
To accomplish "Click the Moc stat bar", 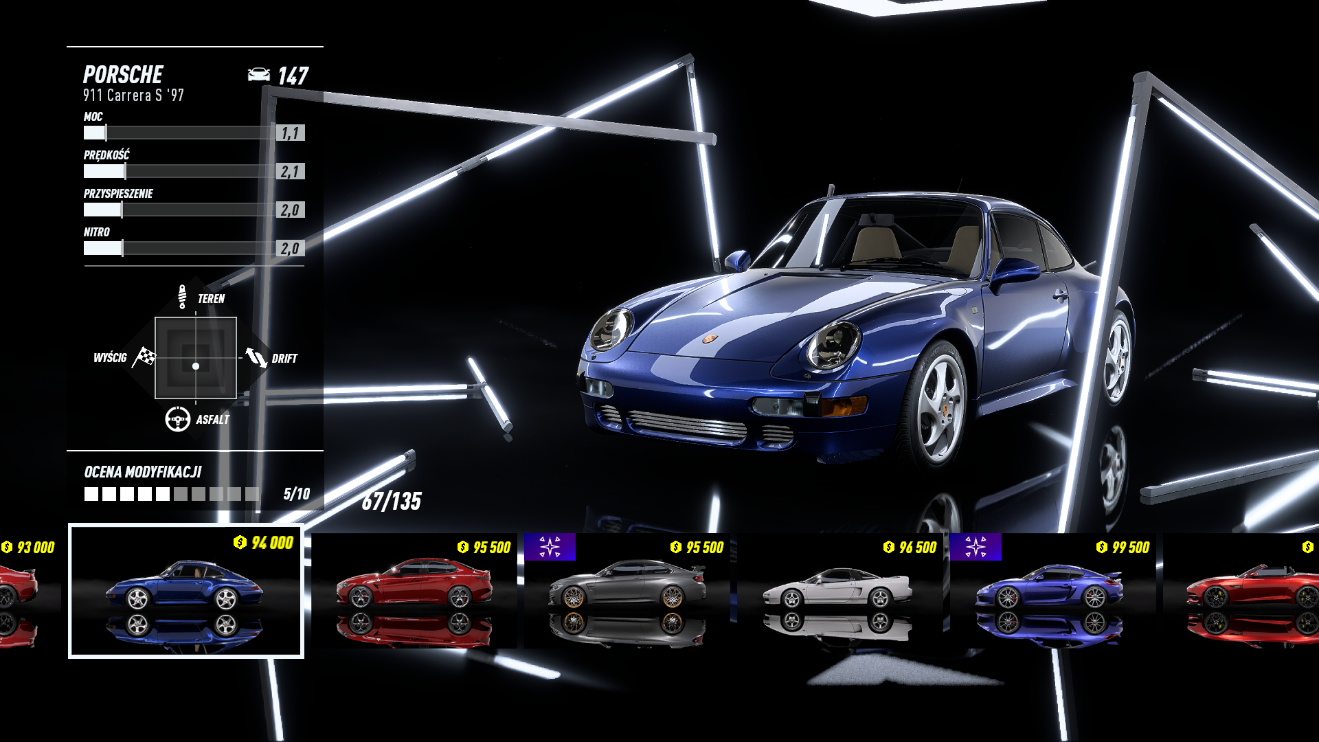I will 180,133.
